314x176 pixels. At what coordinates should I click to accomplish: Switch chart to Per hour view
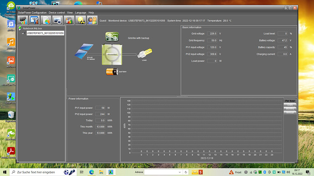pyautogui.click(x=290, y=101)
